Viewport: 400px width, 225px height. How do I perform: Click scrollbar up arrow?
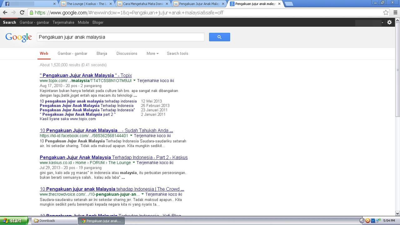click(x=397, y=20)
